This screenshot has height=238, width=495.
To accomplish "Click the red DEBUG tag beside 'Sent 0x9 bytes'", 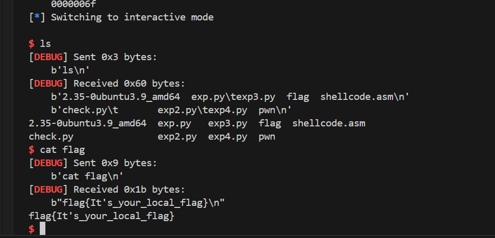I will click(48, 163).
